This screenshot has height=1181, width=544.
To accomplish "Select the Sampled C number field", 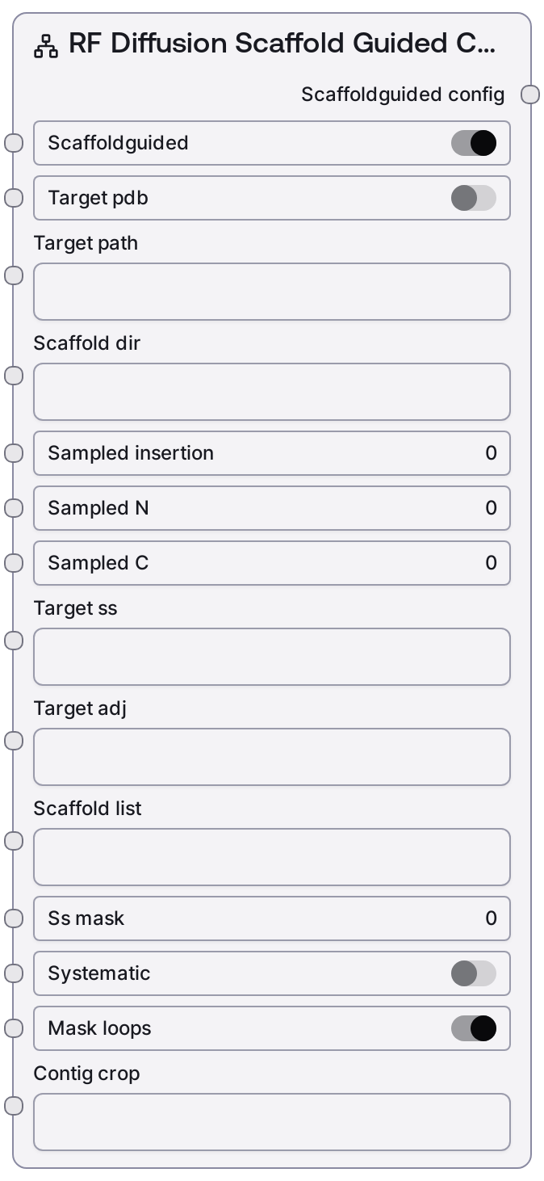I will pyautogui.click(x=271, y=563).
